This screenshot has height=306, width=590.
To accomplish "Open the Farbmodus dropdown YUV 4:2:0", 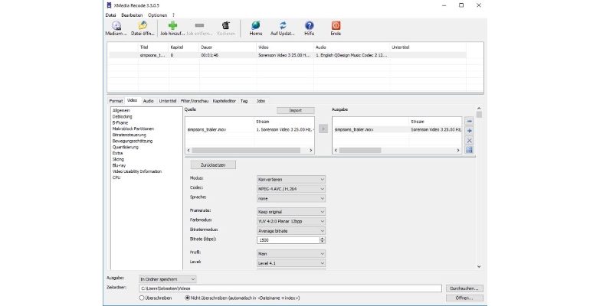I will (x=291, y=221).
